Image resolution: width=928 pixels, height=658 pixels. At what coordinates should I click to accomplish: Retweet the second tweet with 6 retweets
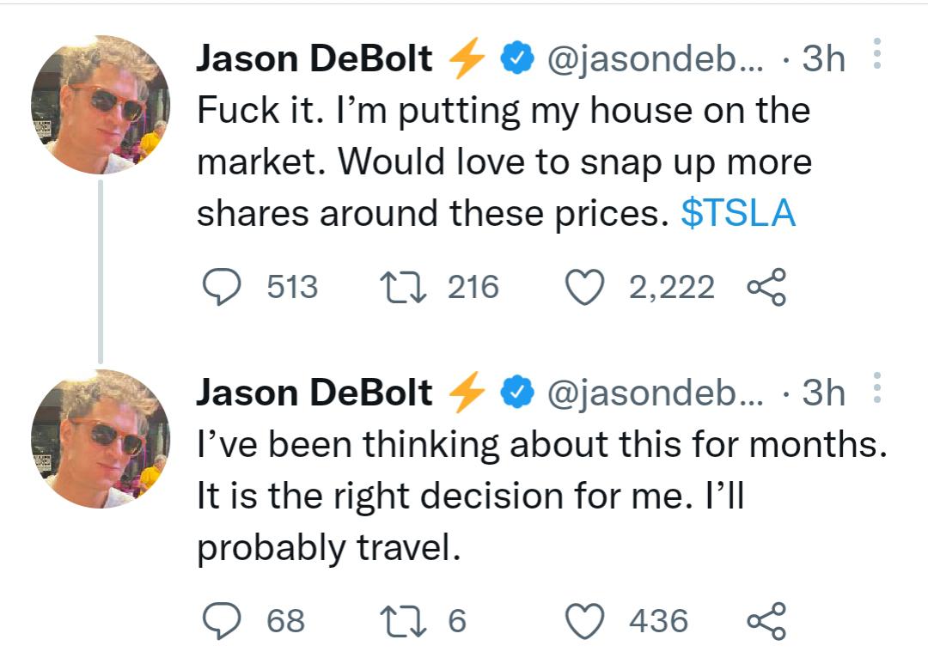click(x=402, y=621)
